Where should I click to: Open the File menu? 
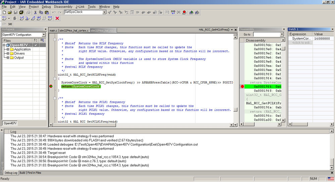click(x=4, y=7)
